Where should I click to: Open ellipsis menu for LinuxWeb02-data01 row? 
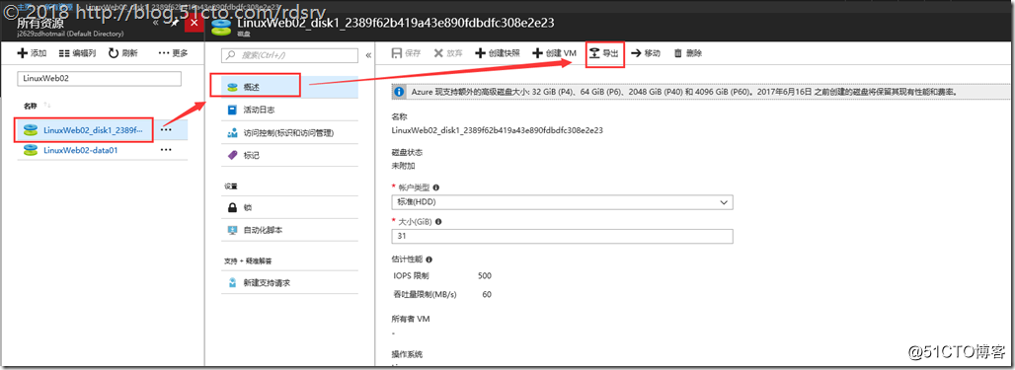tap(166, 150)
